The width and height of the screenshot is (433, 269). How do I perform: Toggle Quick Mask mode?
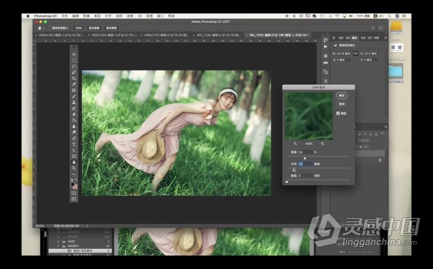click(x=74, y=193)
